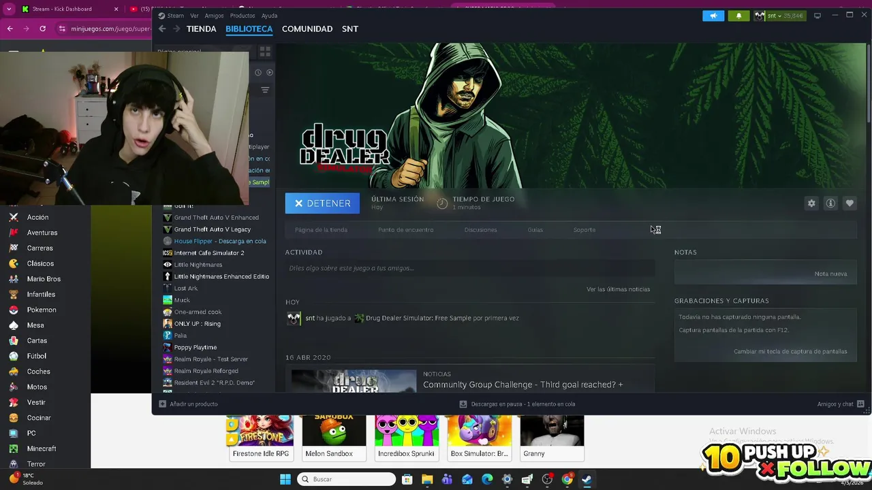Open Discusiones link
The image size is (872, 490).
pos(481,230)
